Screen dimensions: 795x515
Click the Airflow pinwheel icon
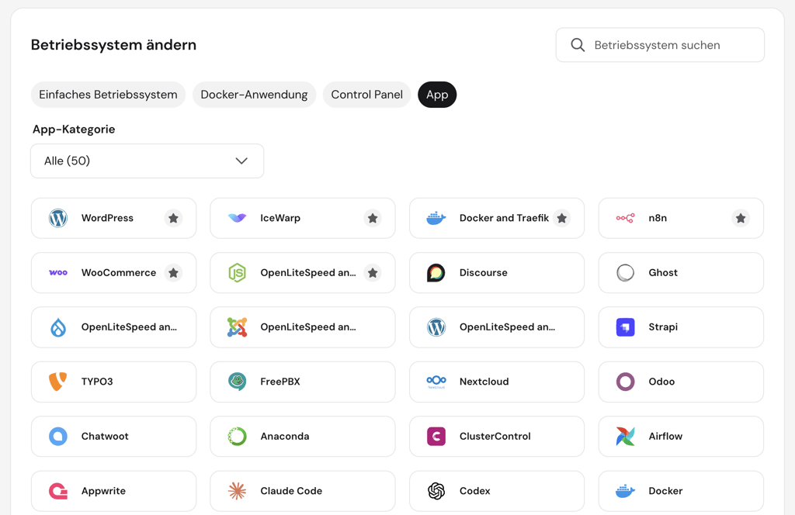pos(625,437)
